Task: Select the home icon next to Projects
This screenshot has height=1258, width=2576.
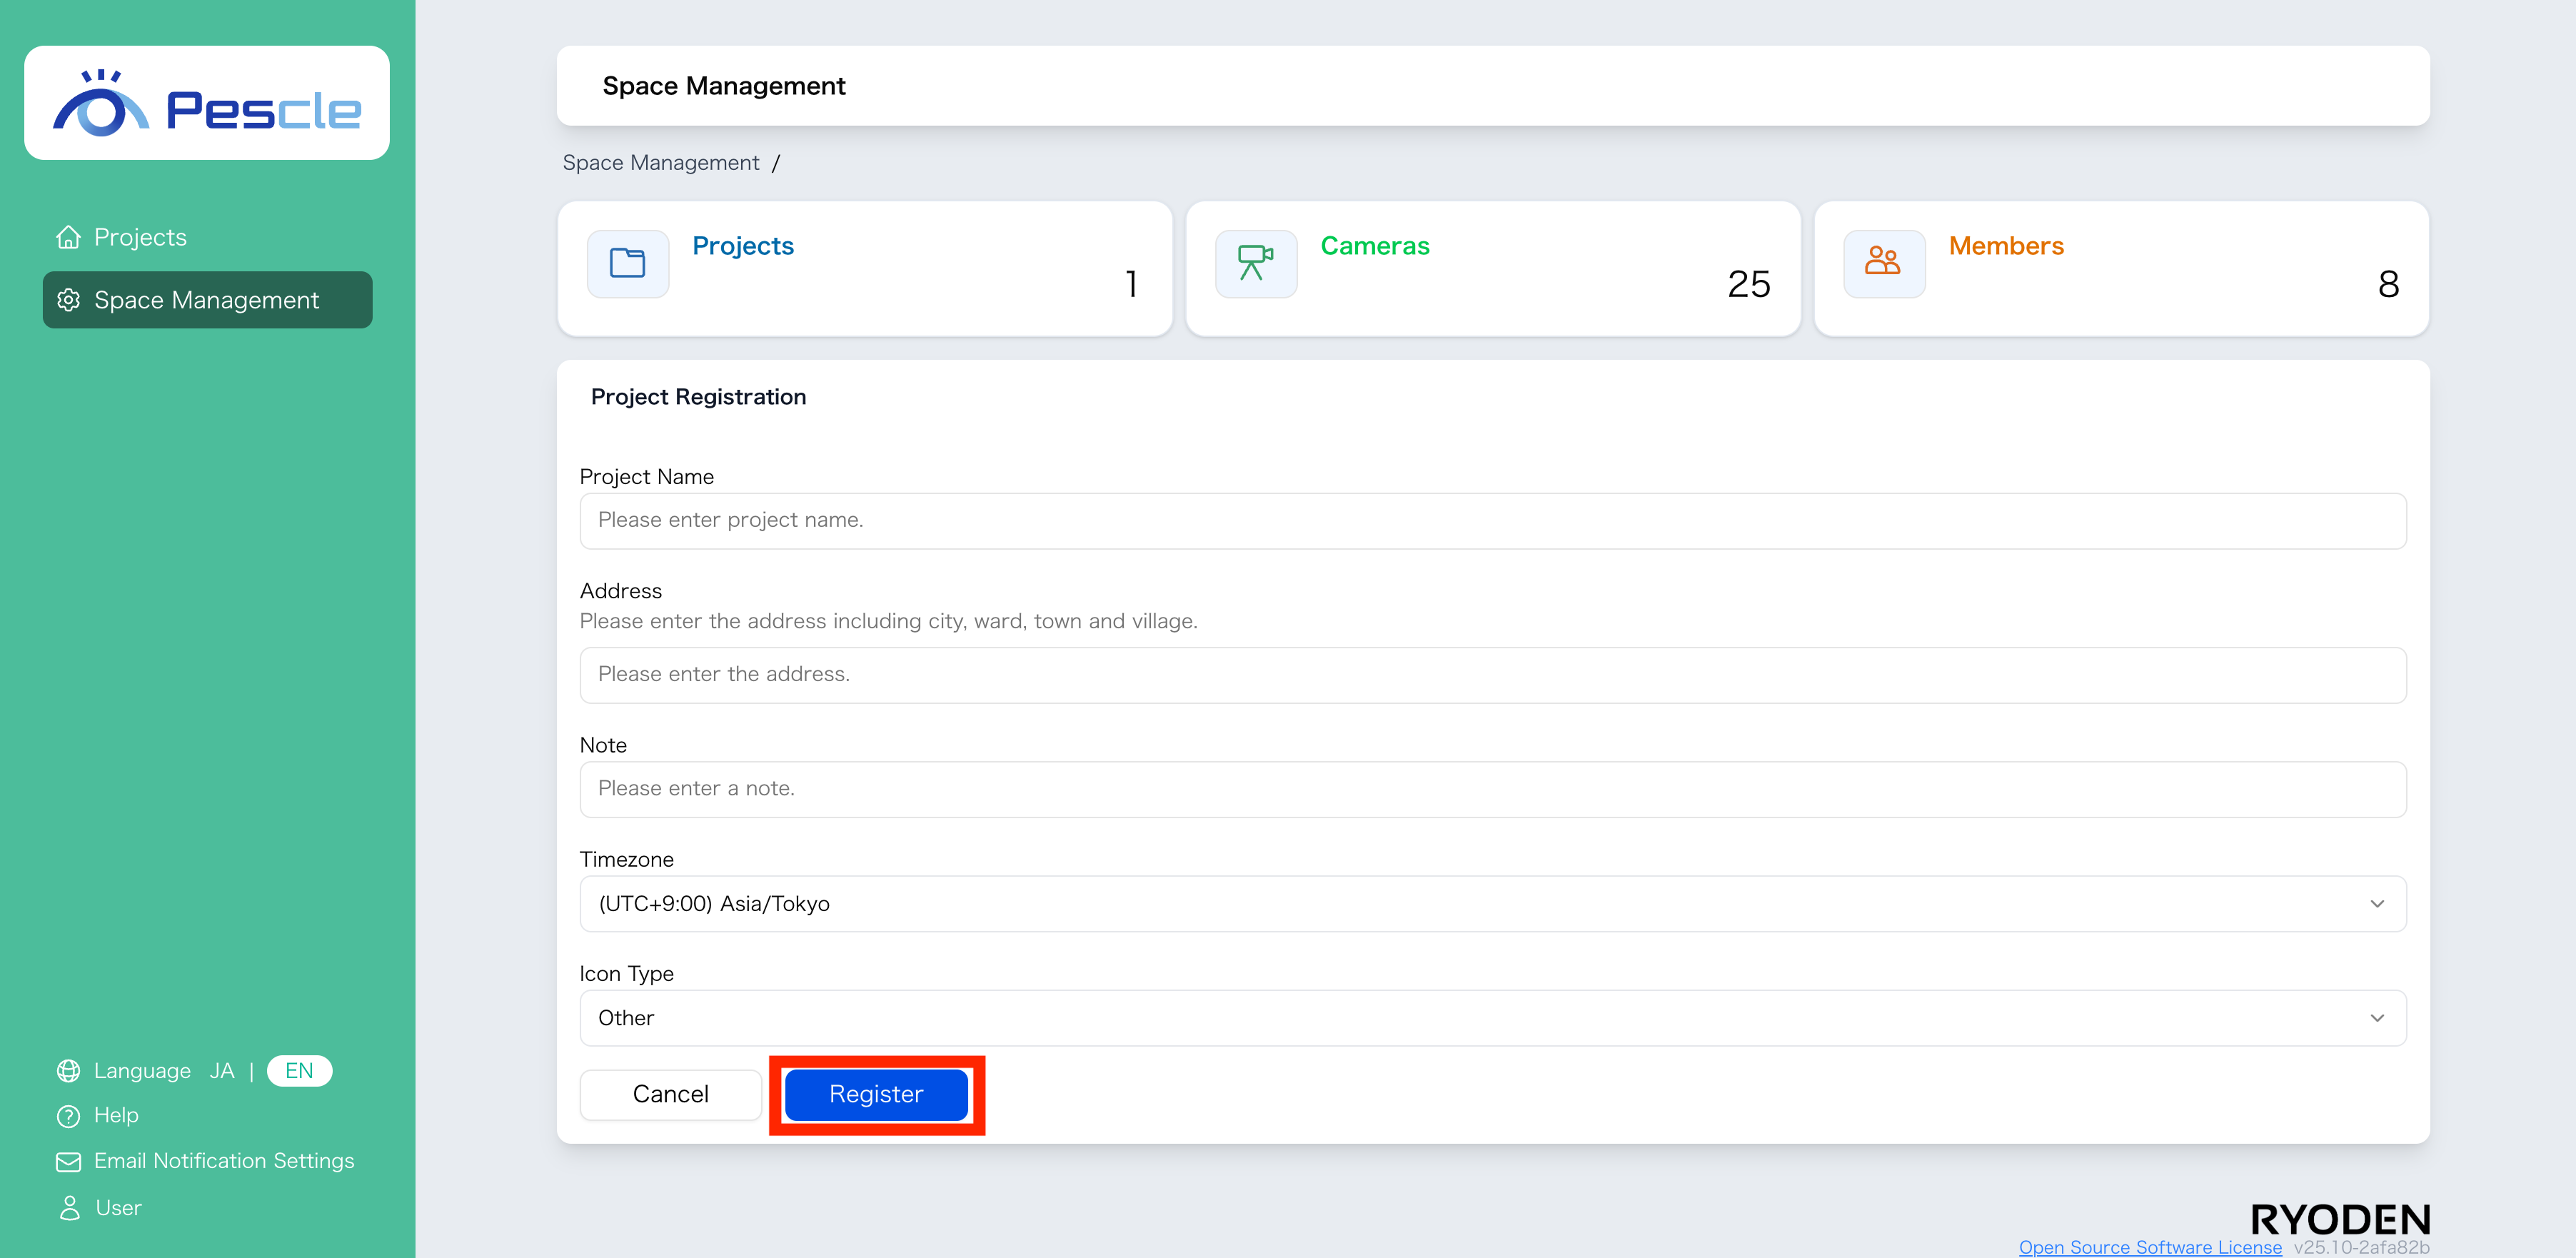Action: [x=68, y=237]
